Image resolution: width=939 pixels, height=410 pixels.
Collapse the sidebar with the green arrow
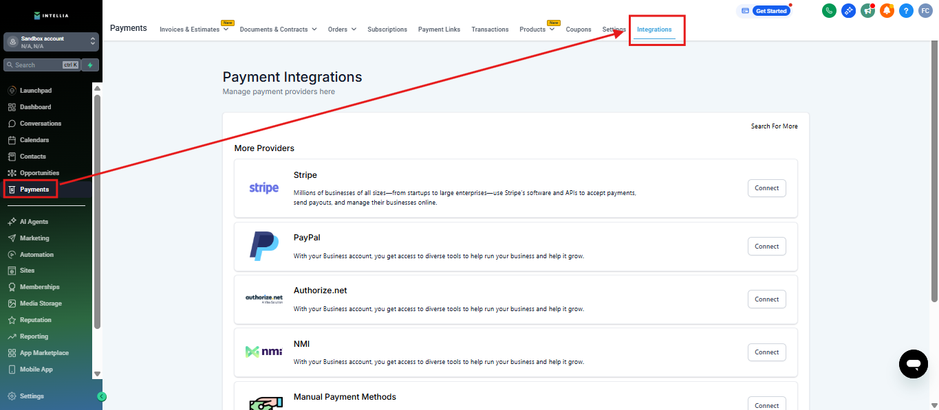tap(102, 396)
